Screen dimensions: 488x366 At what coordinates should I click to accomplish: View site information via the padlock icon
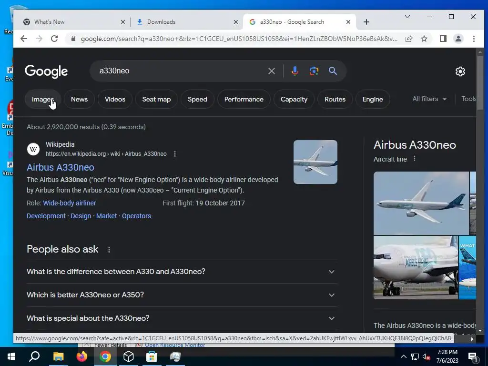pyautogui.click(x=73, y=39)
